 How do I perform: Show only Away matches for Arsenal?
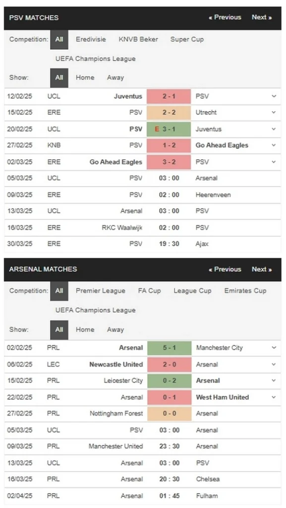click(115, 329)
